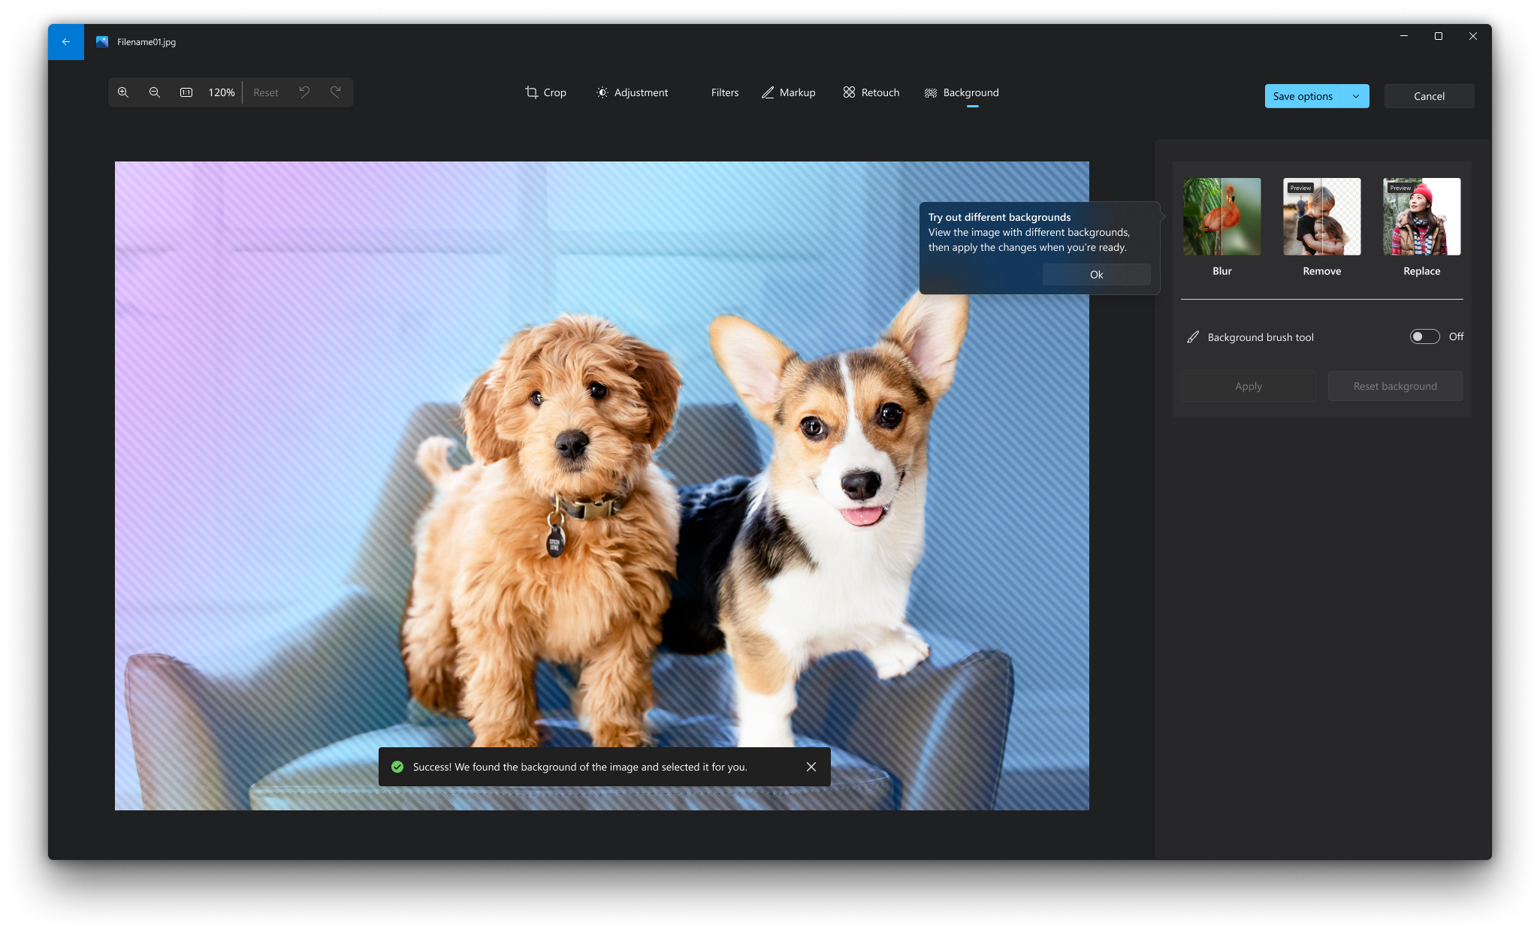Expand the Save options dropdown
The height and width of the screenshot is (932, 1540).
1356,95
